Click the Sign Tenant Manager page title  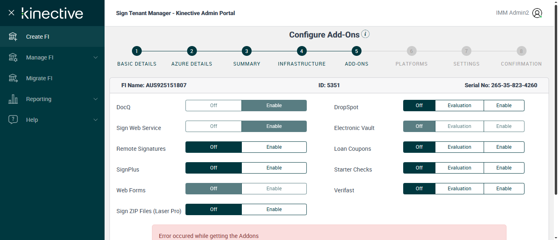176,13
